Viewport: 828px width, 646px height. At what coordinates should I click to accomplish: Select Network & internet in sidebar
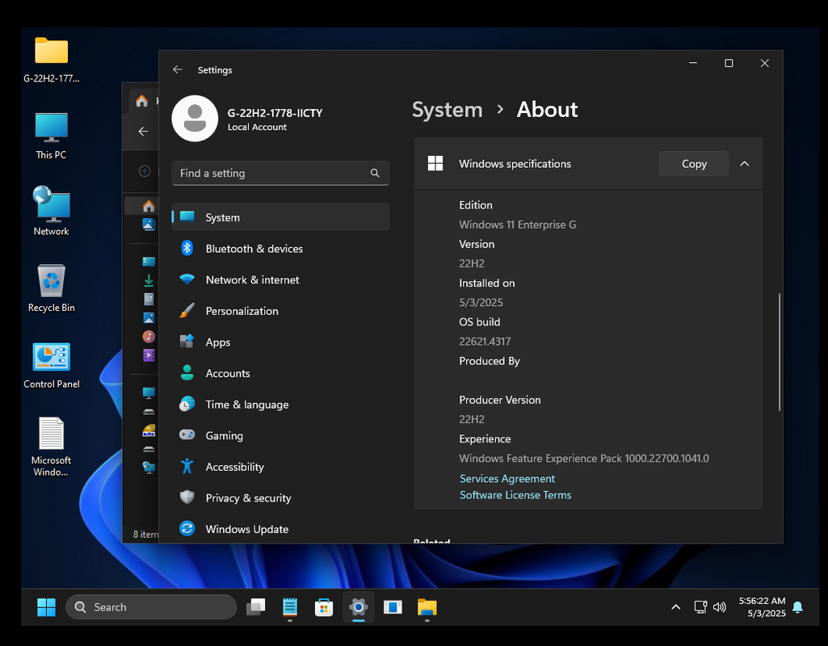252,280
